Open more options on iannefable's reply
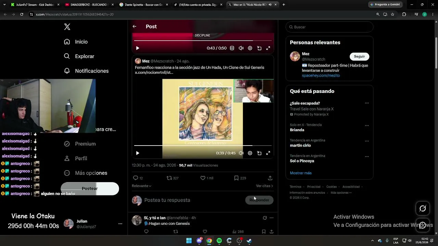 pos(271,218)
